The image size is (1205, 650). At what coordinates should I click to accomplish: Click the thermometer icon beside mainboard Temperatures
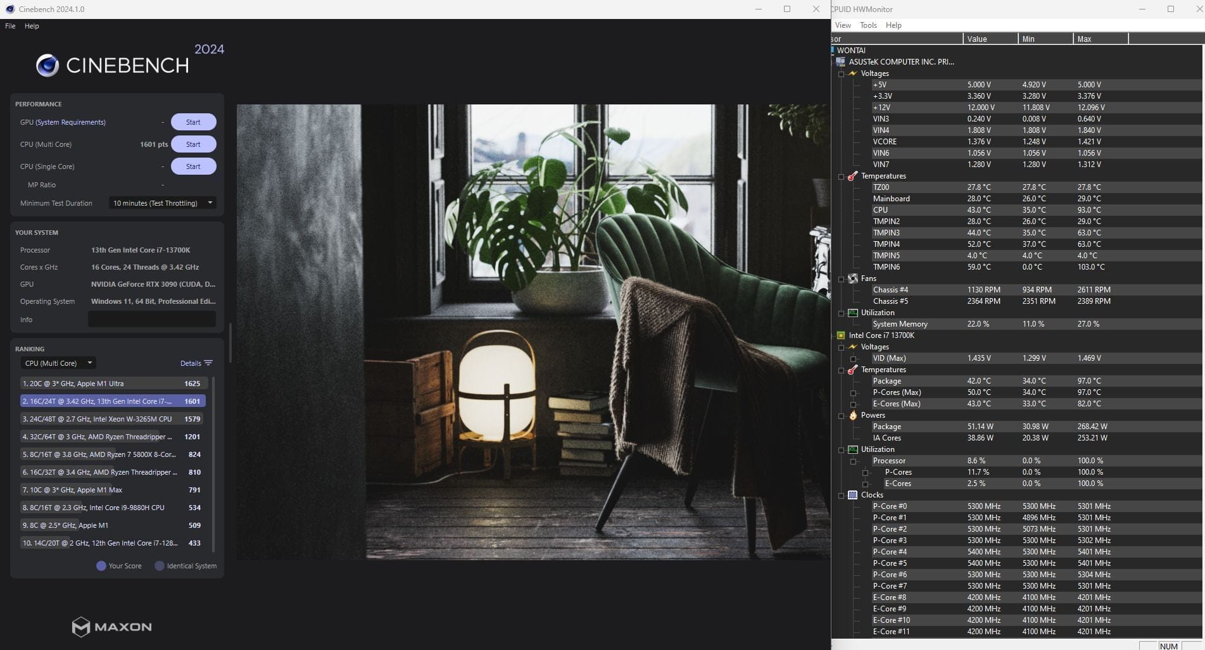point(853,176)
